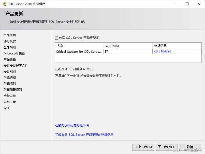Select the Microsoft 更新 step in the sidebar

click(x=14, y=53)
